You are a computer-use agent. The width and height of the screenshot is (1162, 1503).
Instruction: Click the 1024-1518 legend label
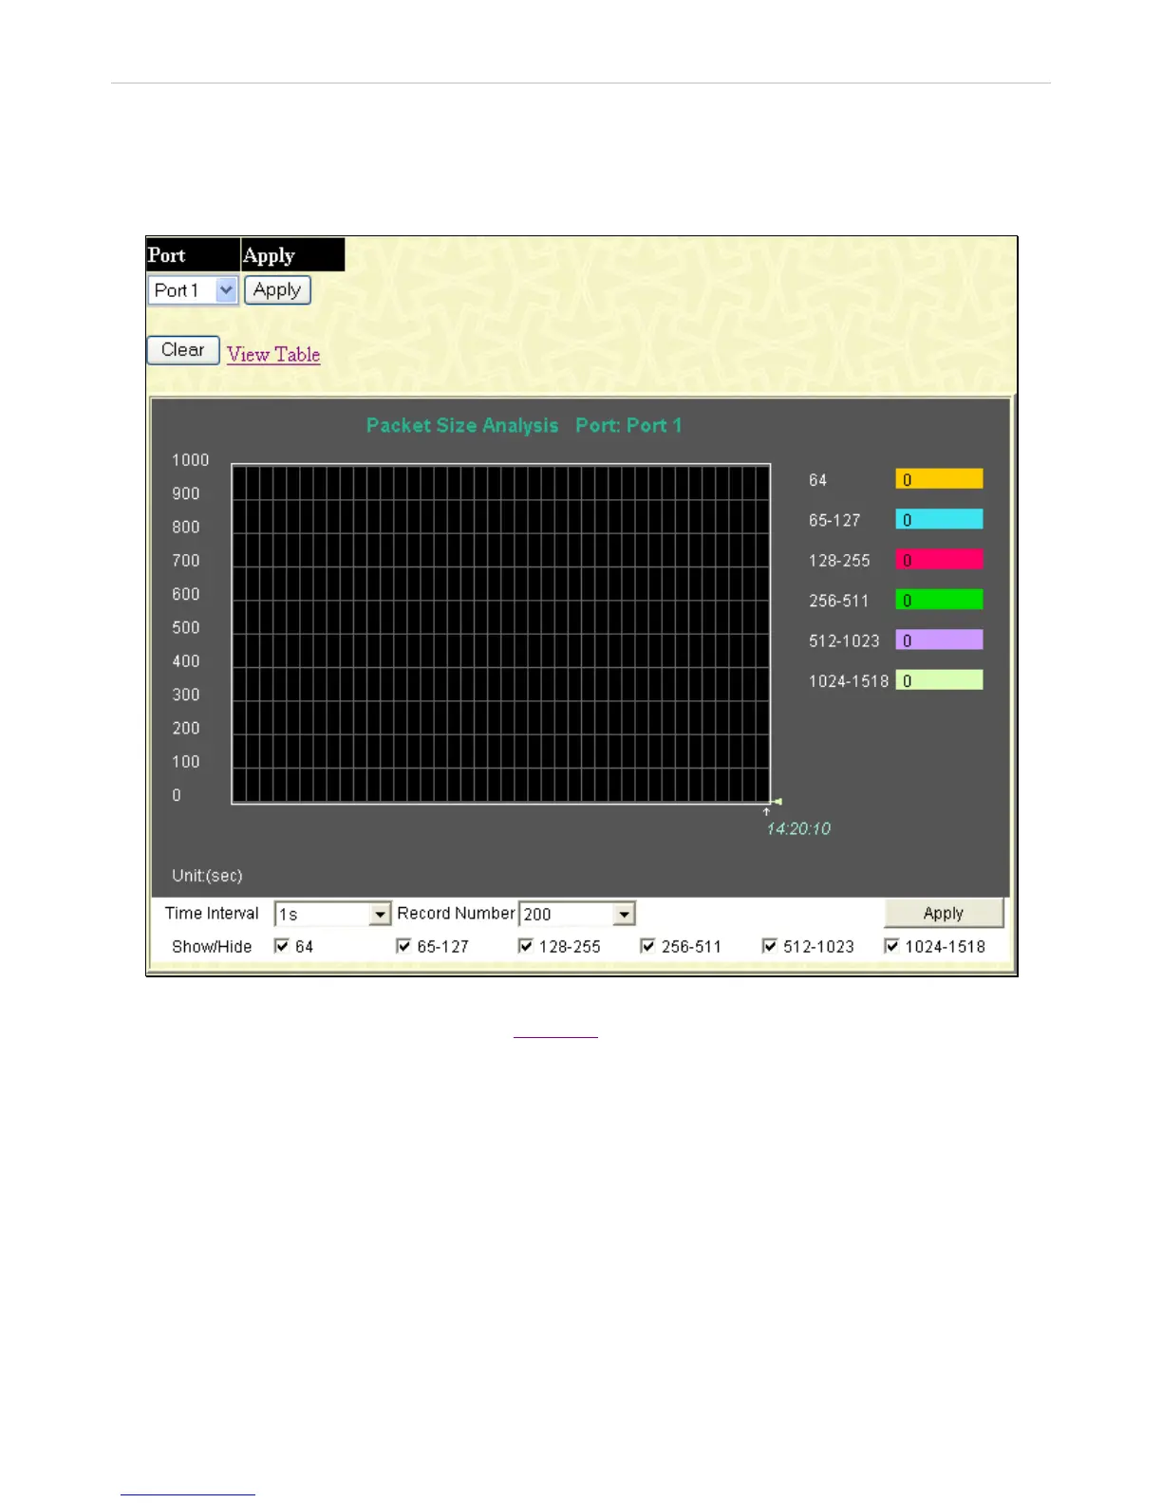click(x=849, y=680)
